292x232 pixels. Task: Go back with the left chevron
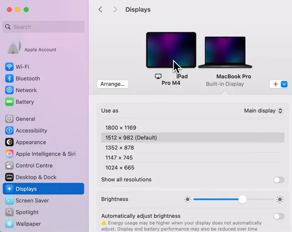point(101,9)
